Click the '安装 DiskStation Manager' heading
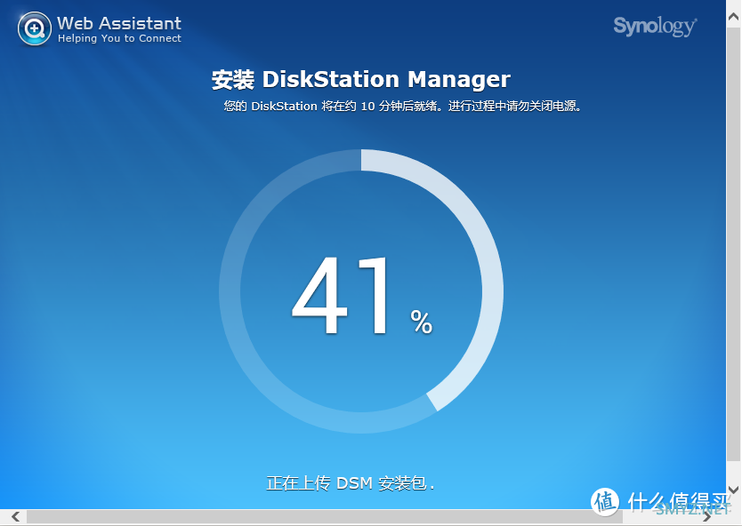The image size is (742, 526). coord(361,79)
